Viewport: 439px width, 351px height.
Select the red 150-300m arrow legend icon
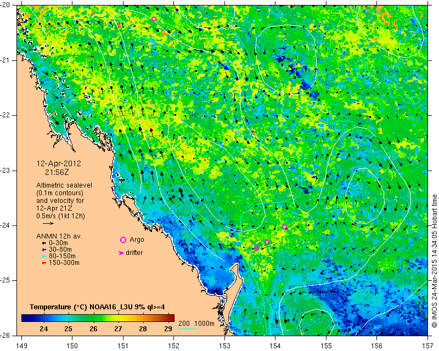(x=44, y=263)
